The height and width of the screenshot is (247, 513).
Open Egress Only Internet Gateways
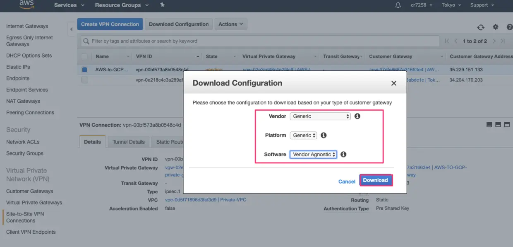click(29, 41)
